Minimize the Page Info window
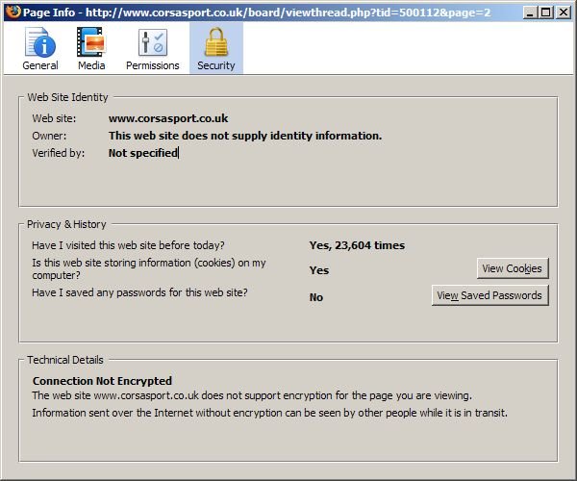The width and height of the screenshot is (577, 481). (528, 12)
